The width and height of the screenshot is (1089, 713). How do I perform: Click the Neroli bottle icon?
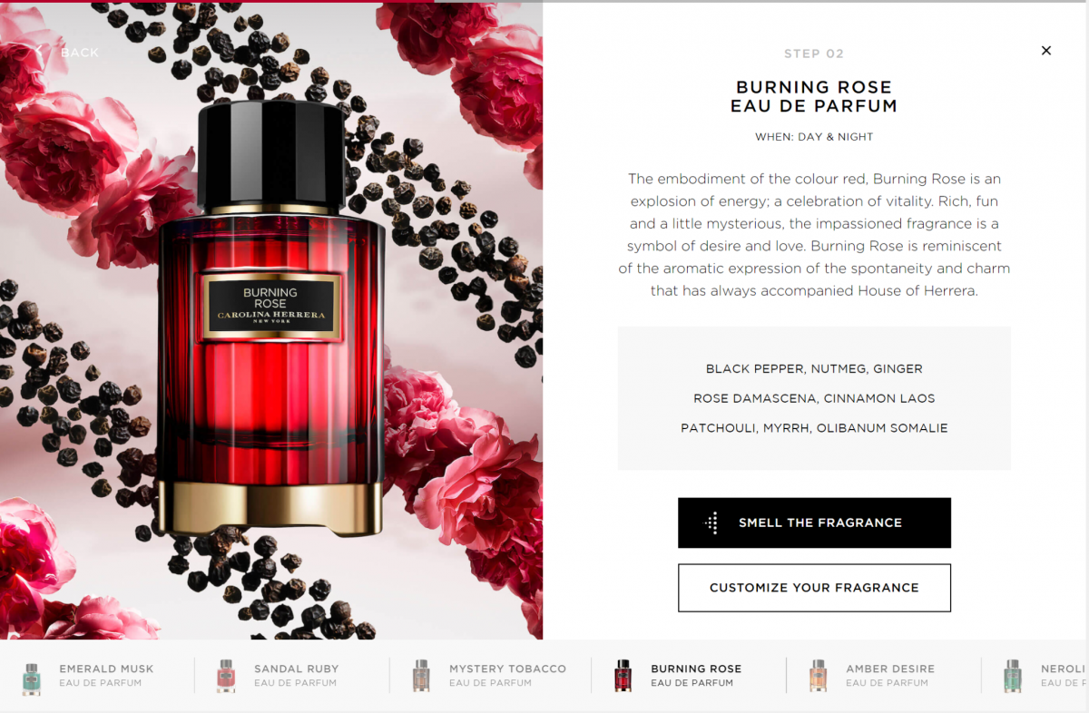click(1013, 676)
